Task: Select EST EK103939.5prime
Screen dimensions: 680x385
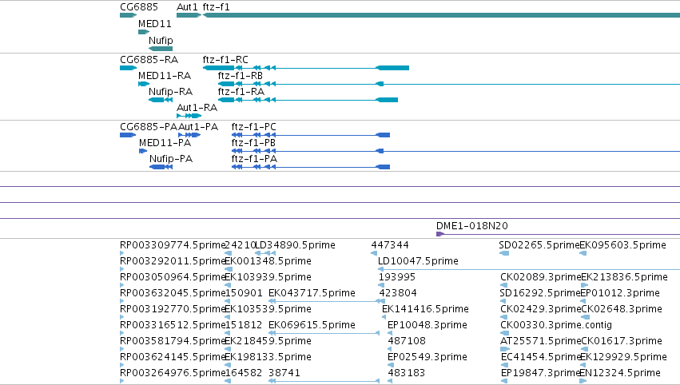Action: click(x=268, y=276)
